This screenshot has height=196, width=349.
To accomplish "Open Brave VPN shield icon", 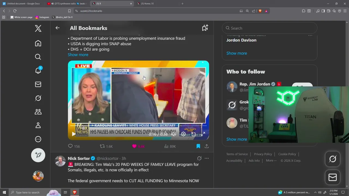I will 339,11.
